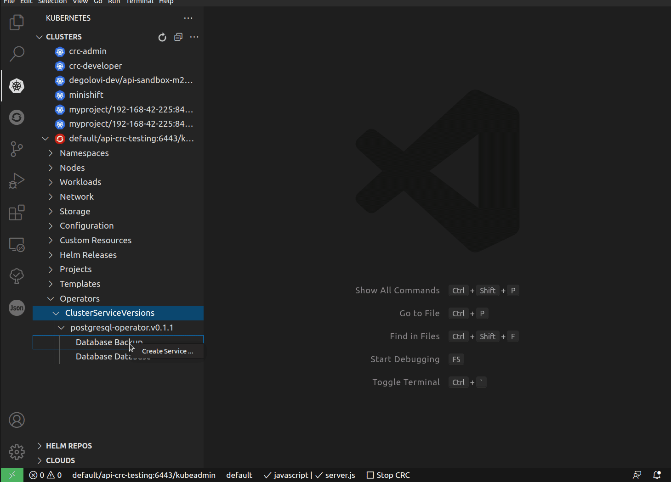Expand the Nodes tree node
The image size is (671, 482).
point(51,168)
